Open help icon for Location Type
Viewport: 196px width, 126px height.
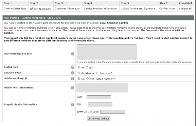click(73, 73)
